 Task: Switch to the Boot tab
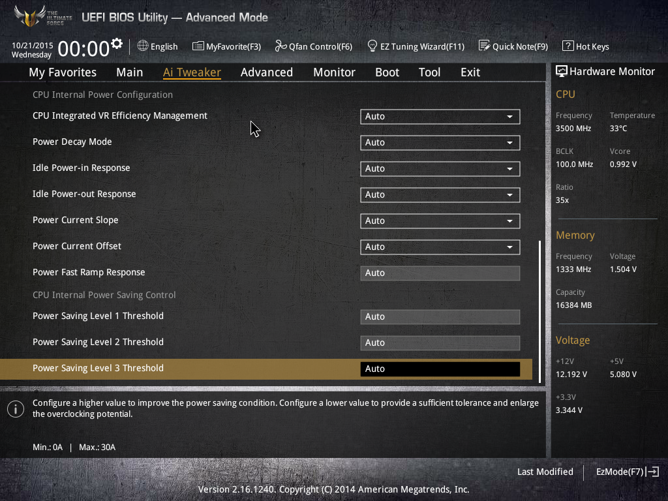[x=387, y=72]
